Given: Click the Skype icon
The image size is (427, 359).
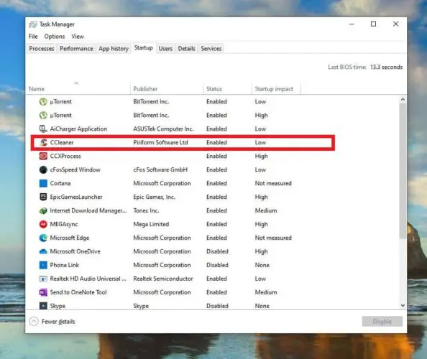Looking at the screenshot, I should [x=43, y=306].
